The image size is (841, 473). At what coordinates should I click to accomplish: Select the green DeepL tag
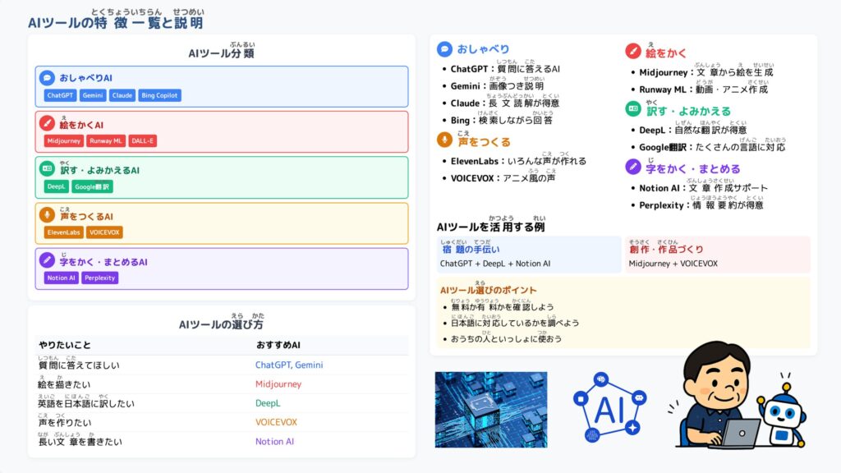pos(57,186)
